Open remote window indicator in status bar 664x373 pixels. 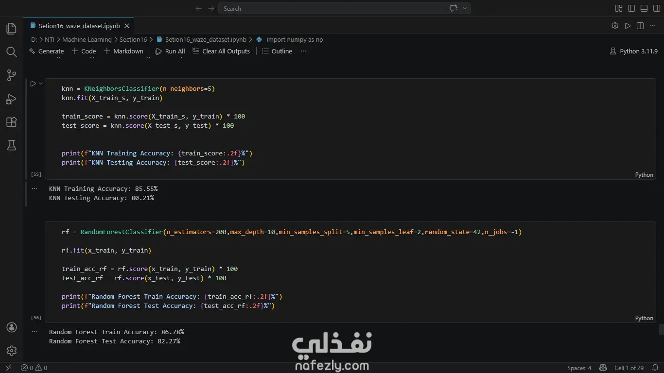[8, 368]
